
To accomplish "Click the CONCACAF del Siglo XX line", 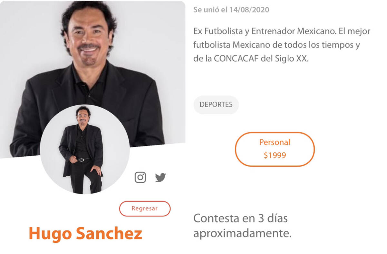I will point(251,59).
